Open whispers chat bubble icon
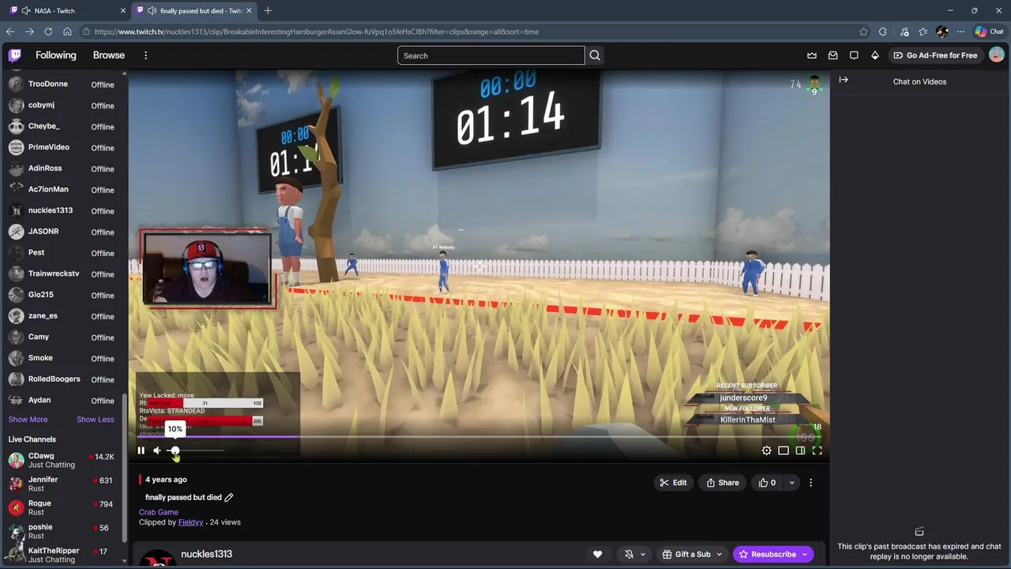This screenshot has width=1011, height=569. (x=854, y=55)
